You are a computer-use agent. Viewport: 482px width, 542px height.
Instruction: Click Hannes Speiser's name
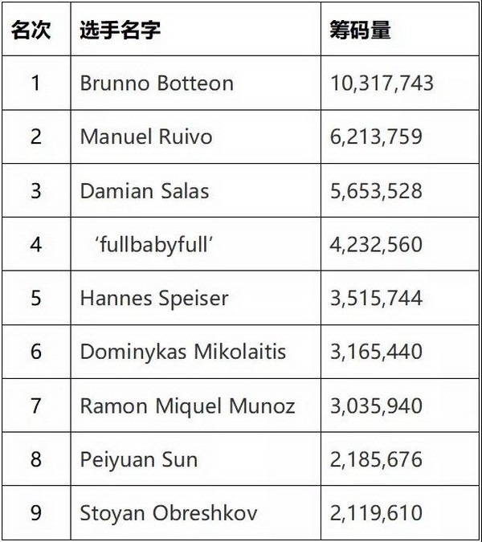154,299
